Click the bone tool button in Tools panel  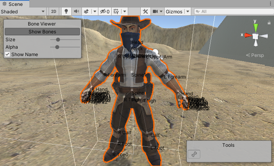click(x=194, y=155)
